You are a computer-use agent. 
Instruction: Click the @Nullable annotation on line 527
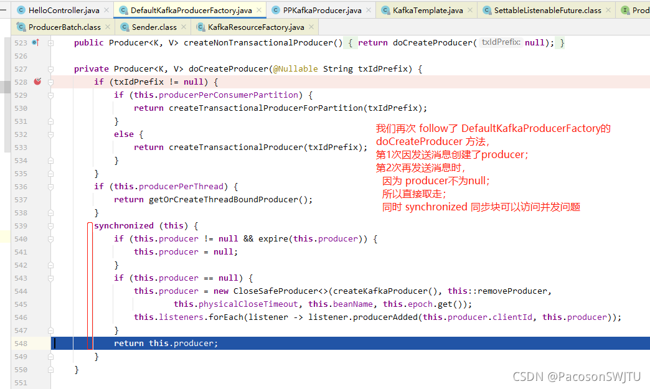[x=296, y=68]
